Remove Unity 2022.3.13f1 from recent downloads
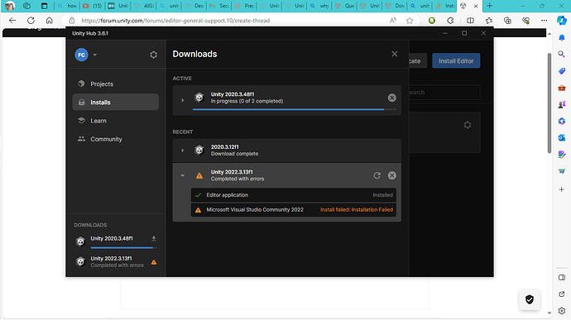571x320 pixels. click(x=391, y=175)
